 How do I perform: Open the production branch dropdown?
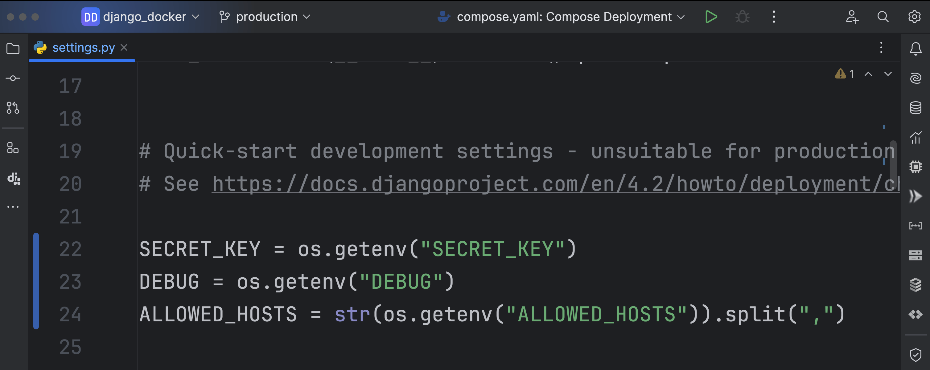(265, 17)
